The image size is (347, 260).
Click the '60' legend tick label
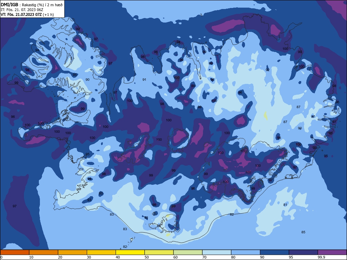click(176, 257)
